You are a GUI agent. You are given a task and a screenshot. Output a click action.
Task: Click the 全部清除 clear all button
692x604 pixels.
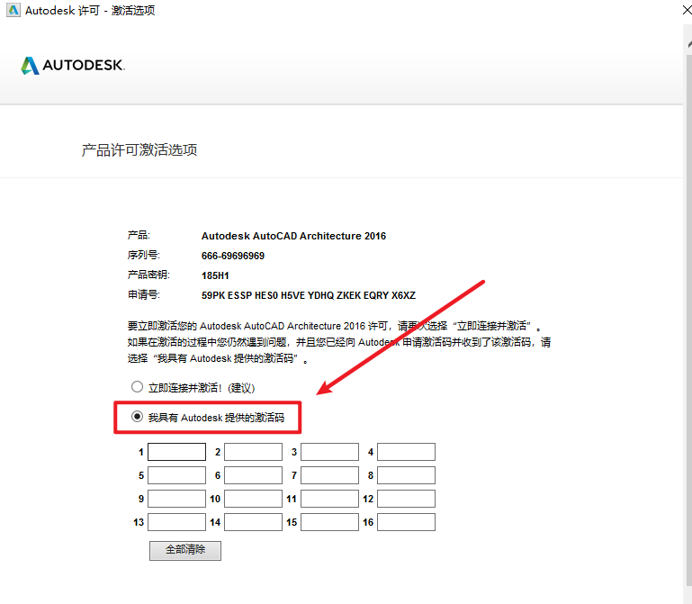click(x=184, y=550)
